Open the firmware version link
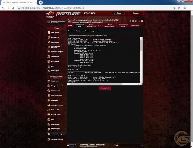 pos(112,20)
